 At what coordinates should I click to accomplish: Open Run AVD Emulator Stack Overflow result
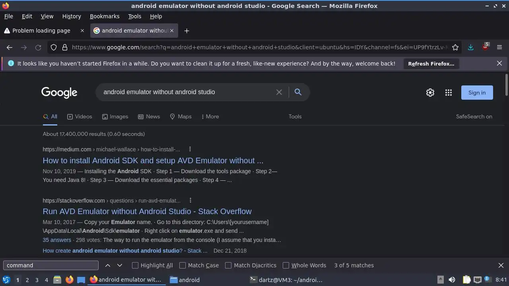pos(147,211)
